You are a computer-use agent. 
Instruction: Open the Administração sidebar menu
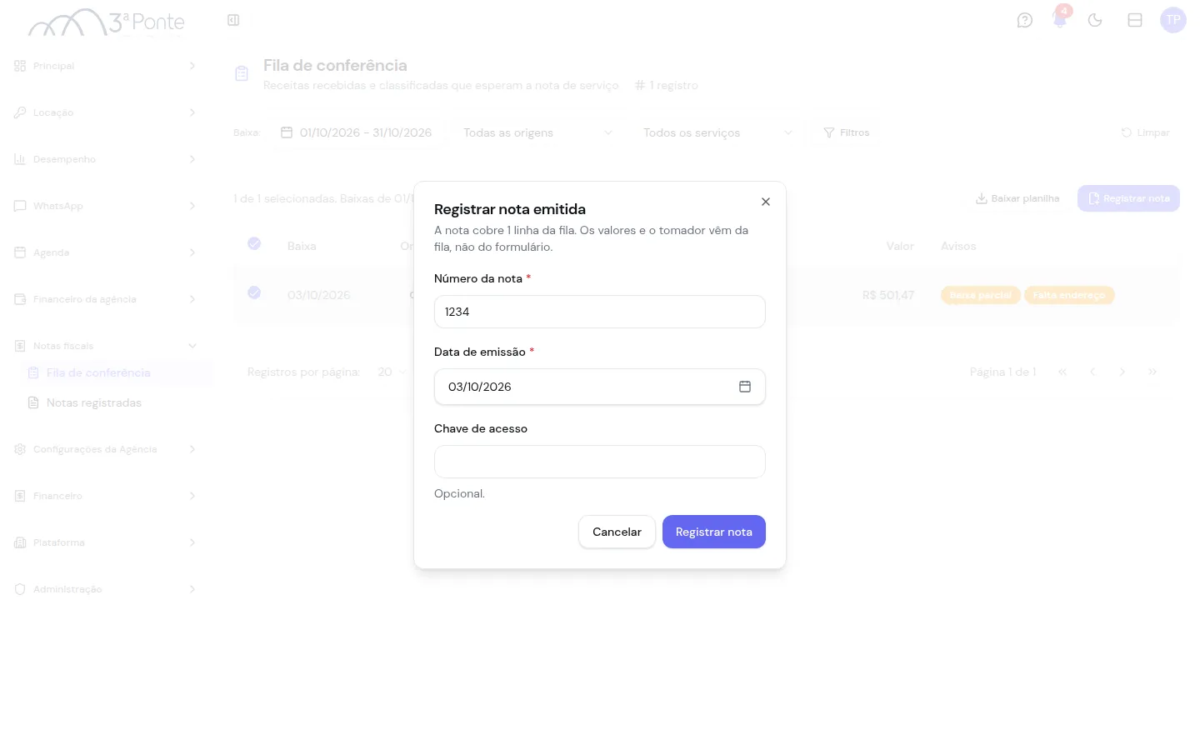[106, 589]
